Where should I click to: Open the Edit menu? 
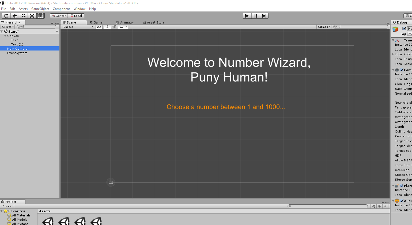12,9
